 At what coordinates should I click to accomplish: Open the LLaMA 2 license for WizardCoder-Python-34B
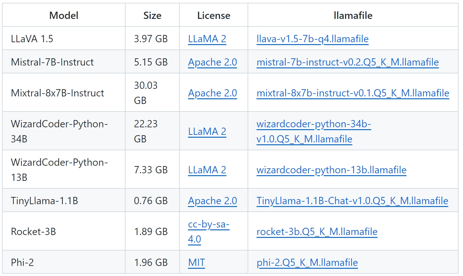[207, 131]
